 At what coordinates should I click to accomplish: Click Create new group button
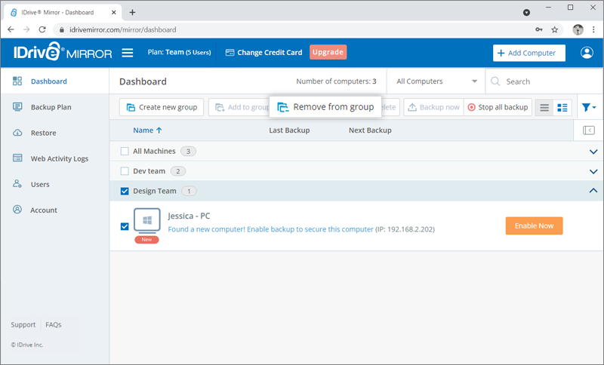pyautogui.click(x=162, y=107)
